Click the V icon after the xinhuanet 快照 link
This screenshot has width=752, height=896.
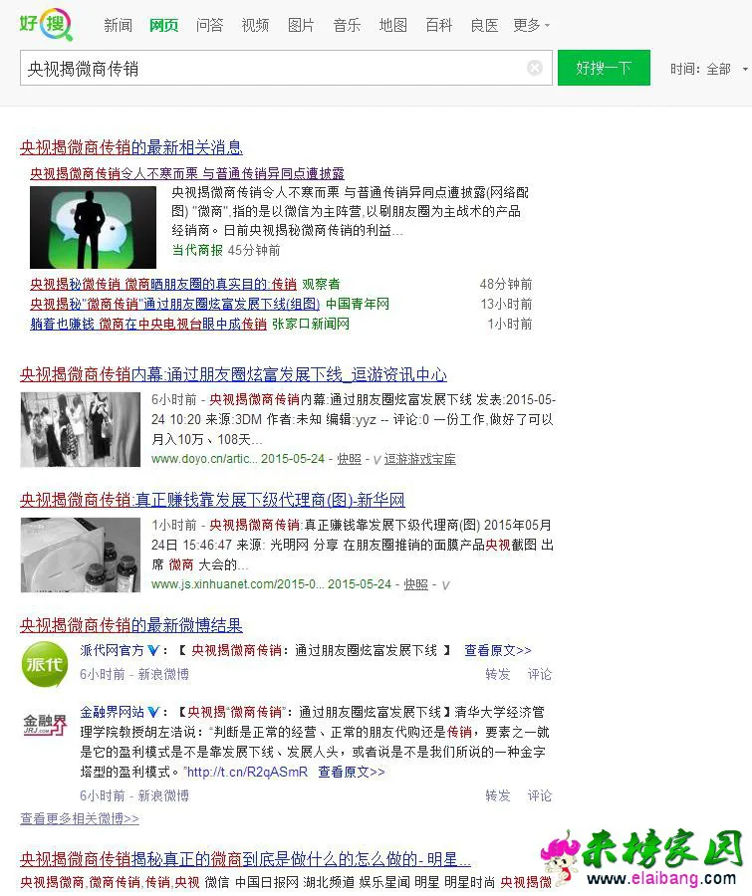click(x=445, y=584)
